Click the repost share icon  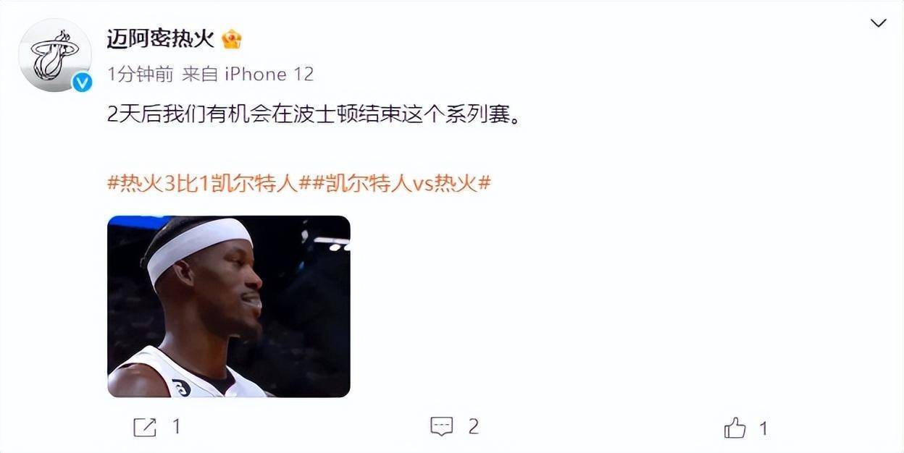coord(145,427)
